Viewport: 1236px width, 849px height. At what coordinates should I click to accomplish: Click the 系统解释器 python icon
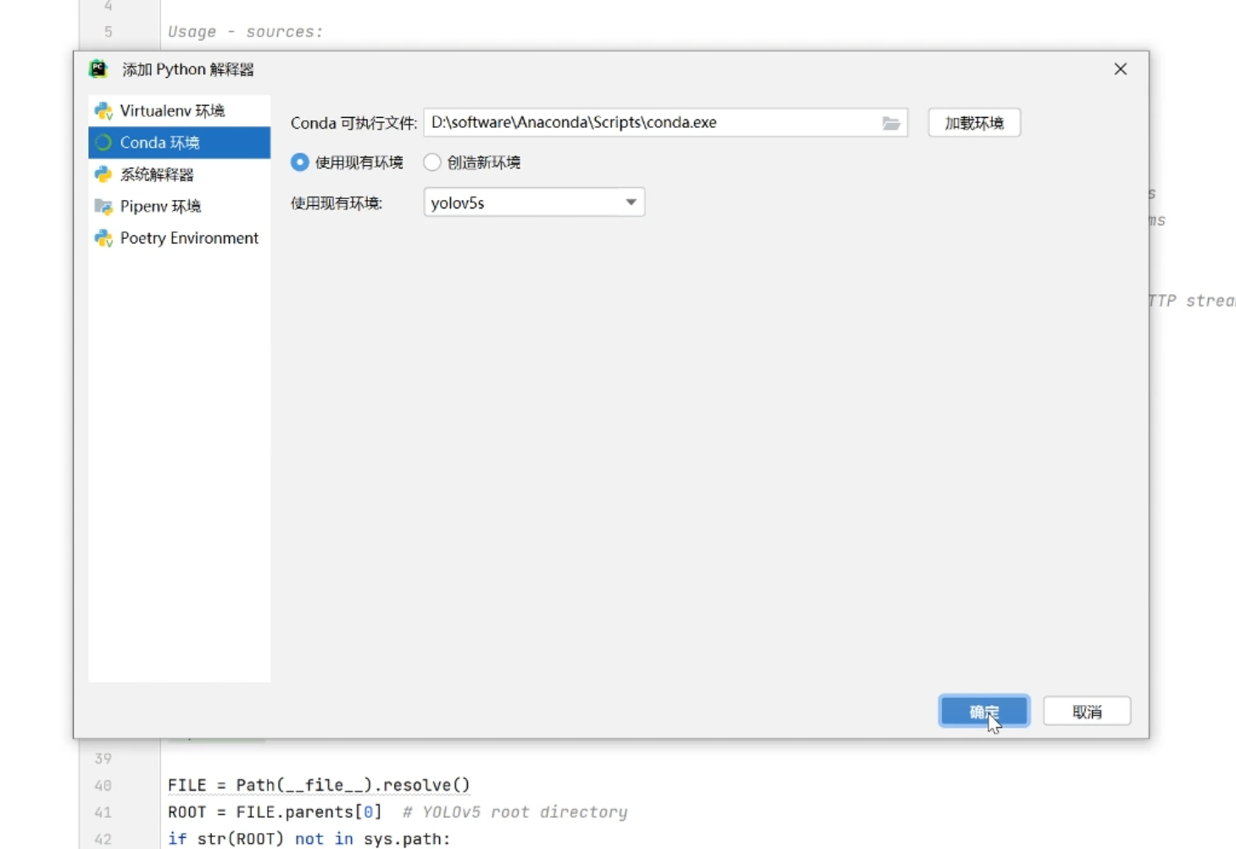[x=103, y=175]
